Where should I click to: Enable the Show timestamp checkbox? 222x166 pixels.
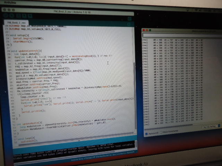pos(161,132)
